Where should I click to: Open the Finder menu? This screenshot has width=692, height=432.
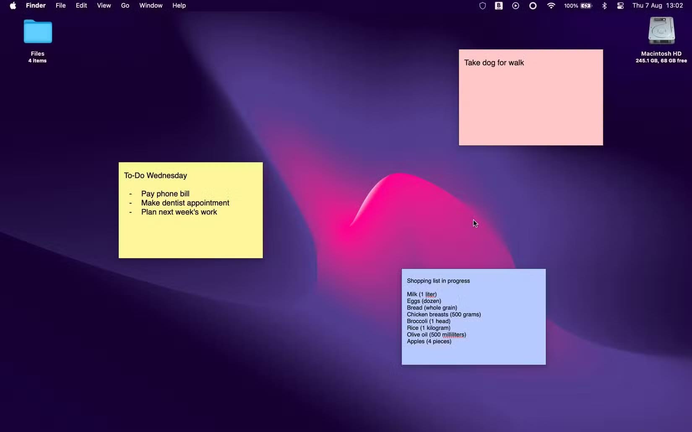[x=36, y=5]
